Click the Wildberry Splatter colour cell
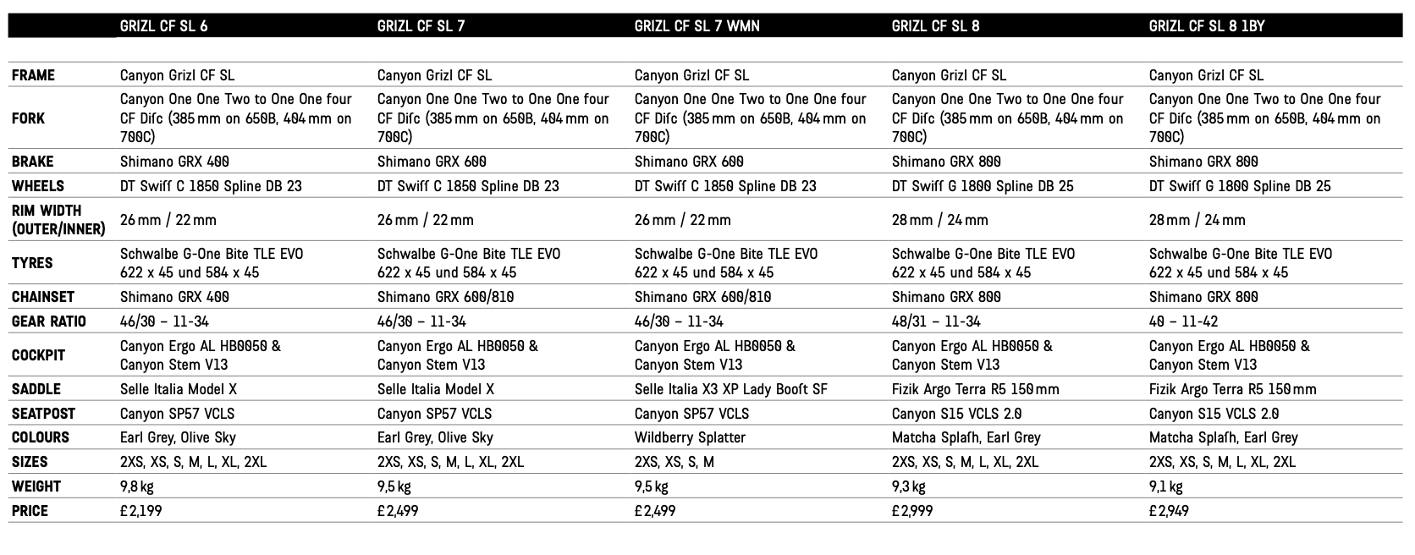The height and width of the screenshot is (555, 1415). click(690, 437)
